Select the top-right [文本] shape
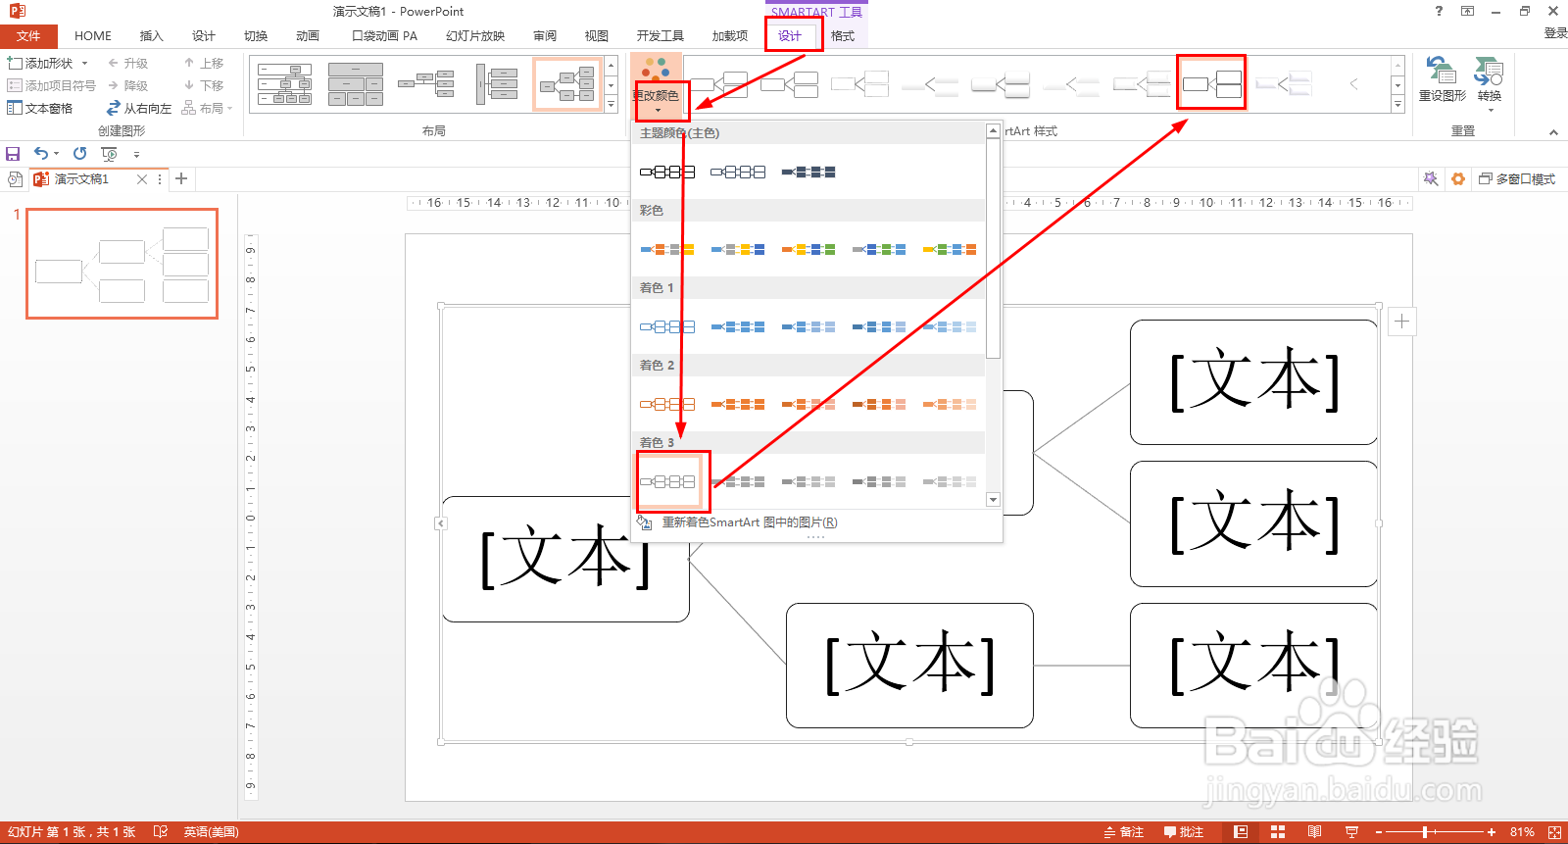Image resolution: width=1568 pixels, height=844 pixels. click(1253, 382)
